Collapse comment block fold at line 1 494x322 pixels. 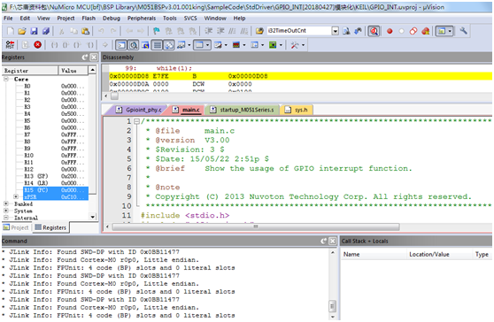point(136,121)
